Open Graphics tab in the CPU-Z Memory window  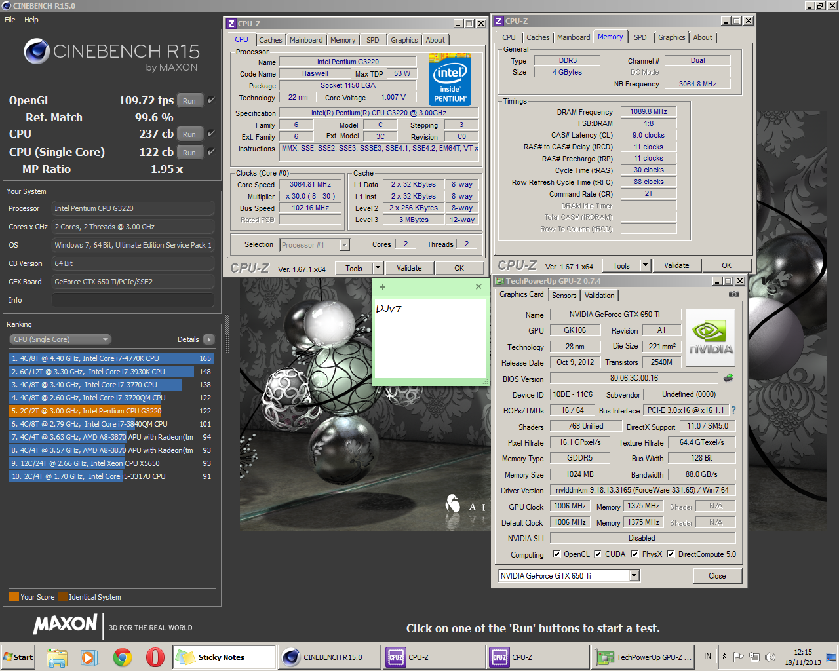pos(672,37)
